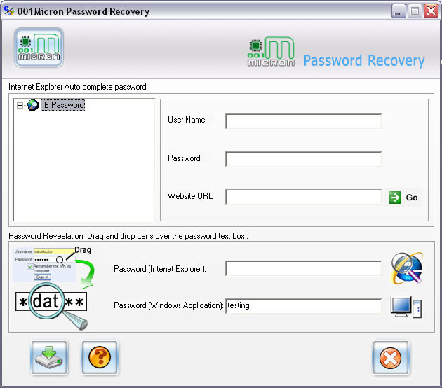The image size is (442, 388).
Task: Expand the IE Password tree node
Action: 20,106
